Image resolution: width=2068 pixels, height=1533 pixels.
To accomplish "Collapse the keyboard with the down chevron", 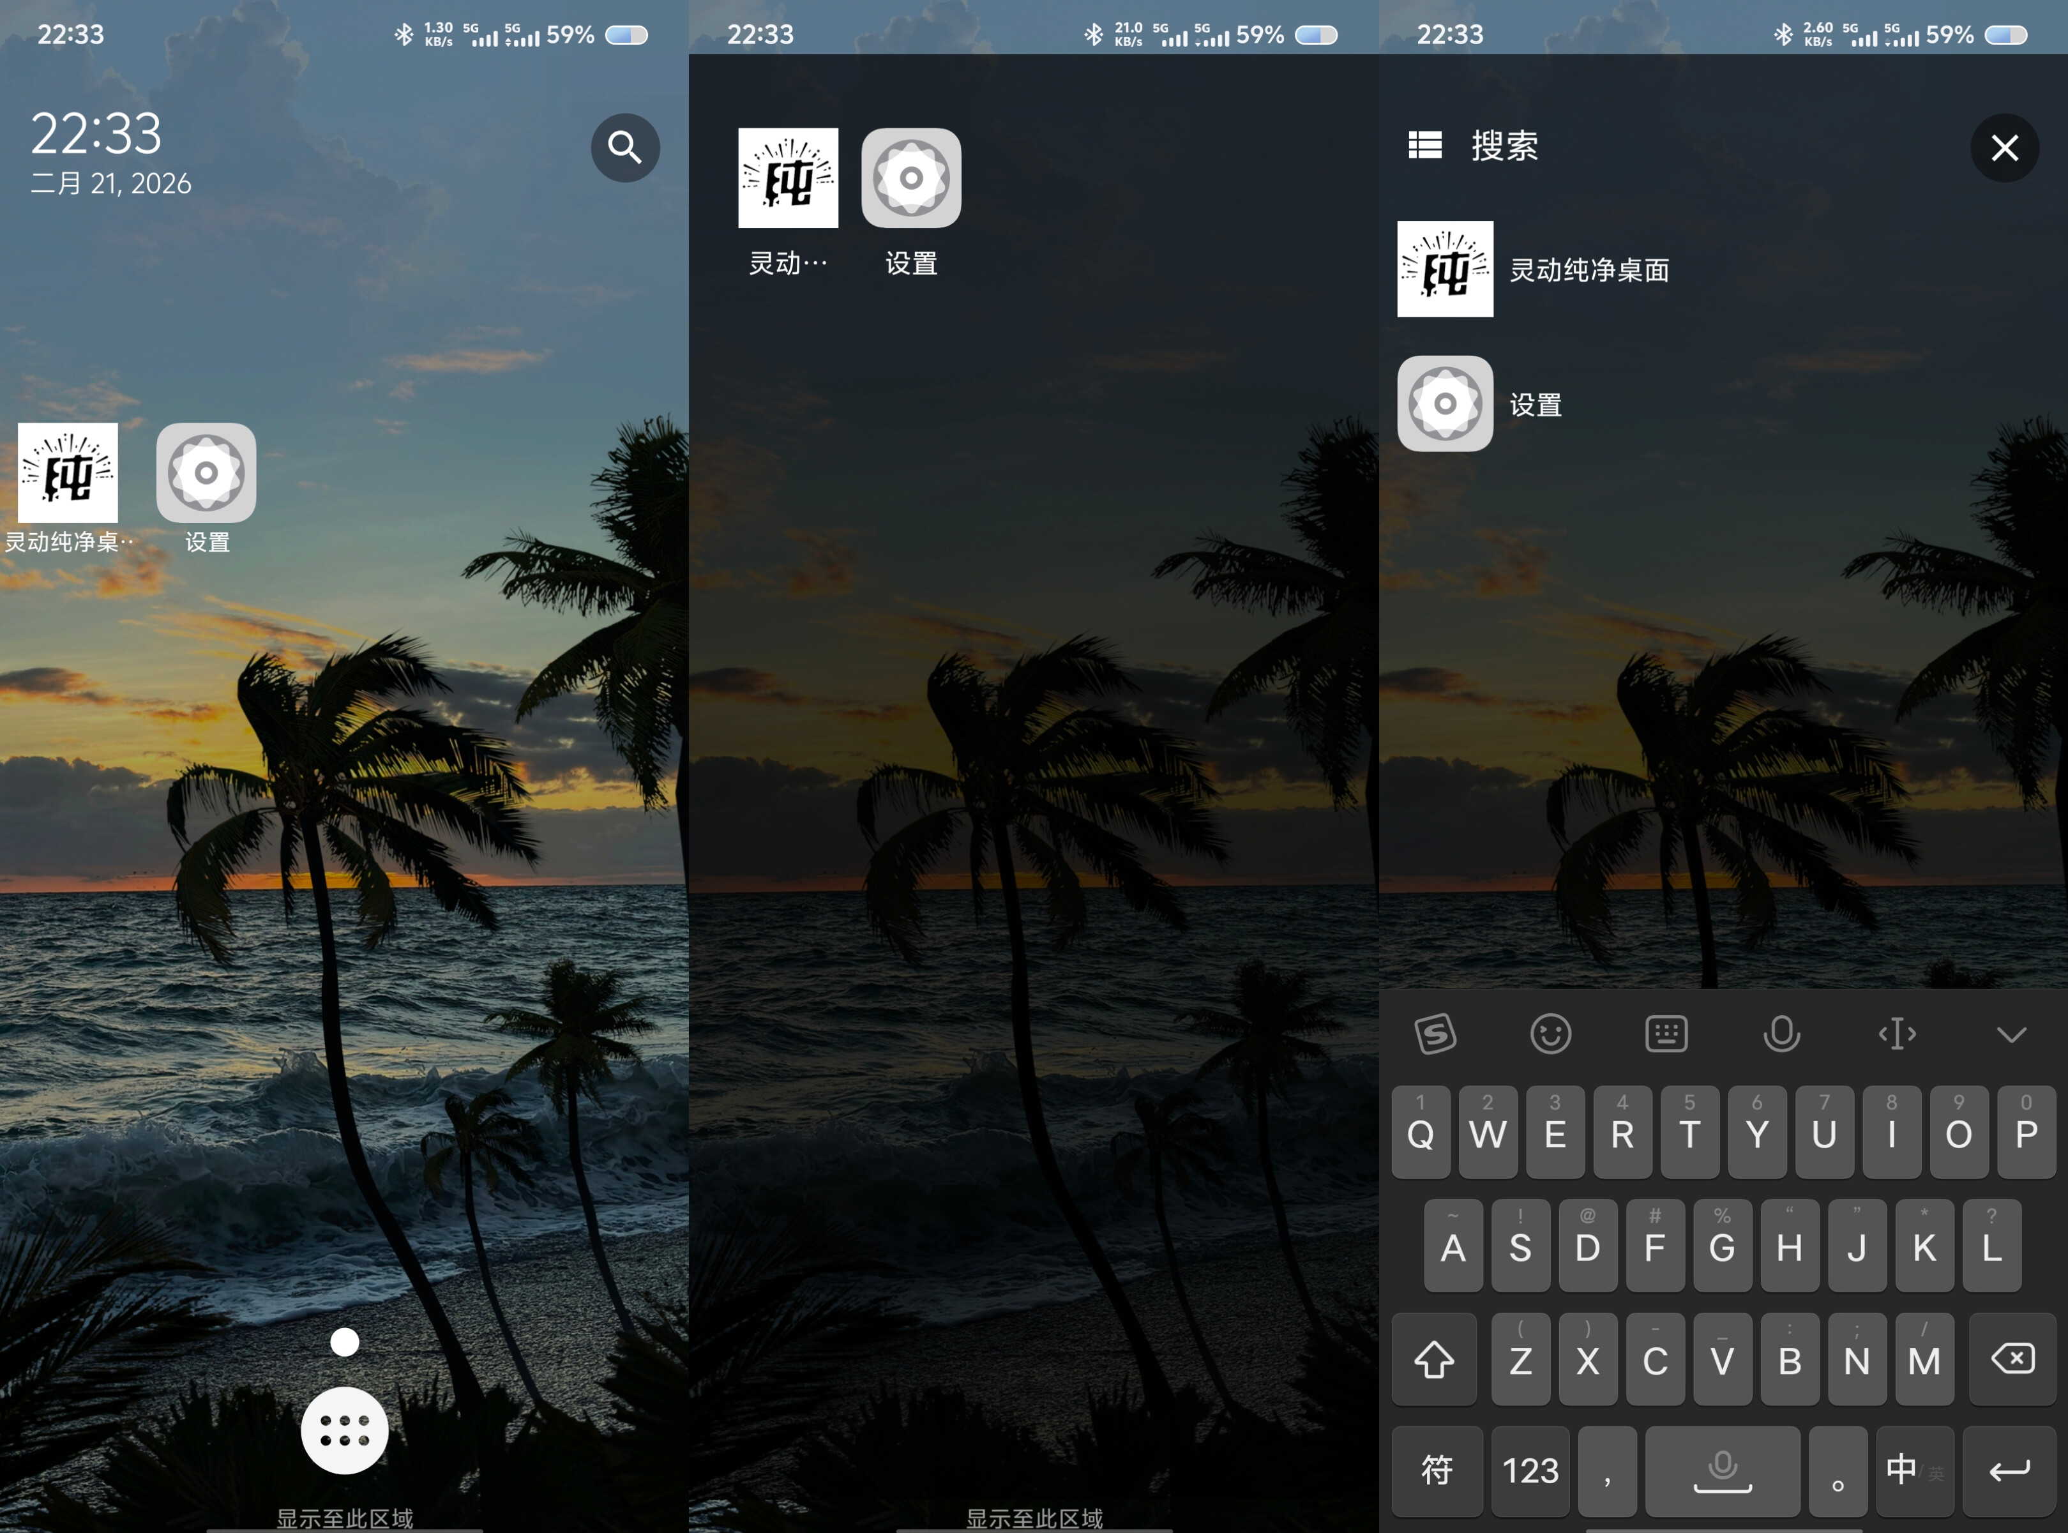I will 2011,1034.
